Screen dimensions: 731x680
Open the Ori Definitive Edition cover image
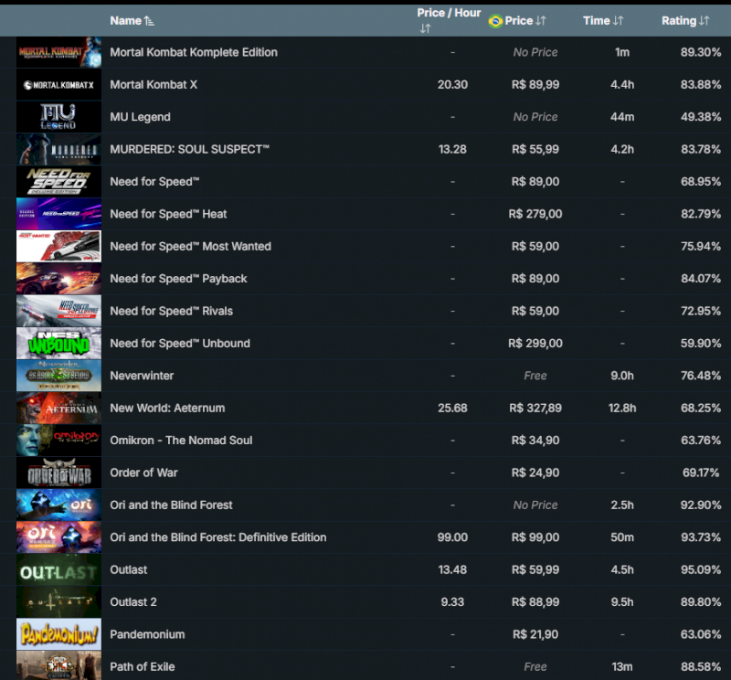[x=58, y=537]
